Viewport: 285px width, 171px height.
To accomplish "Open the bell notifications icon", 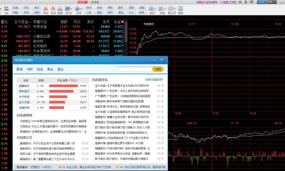I will click(246, 2).
